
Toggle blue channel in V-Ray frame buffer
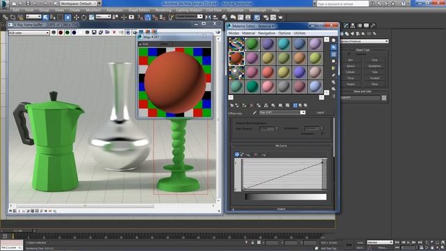[x=74, y=33]
